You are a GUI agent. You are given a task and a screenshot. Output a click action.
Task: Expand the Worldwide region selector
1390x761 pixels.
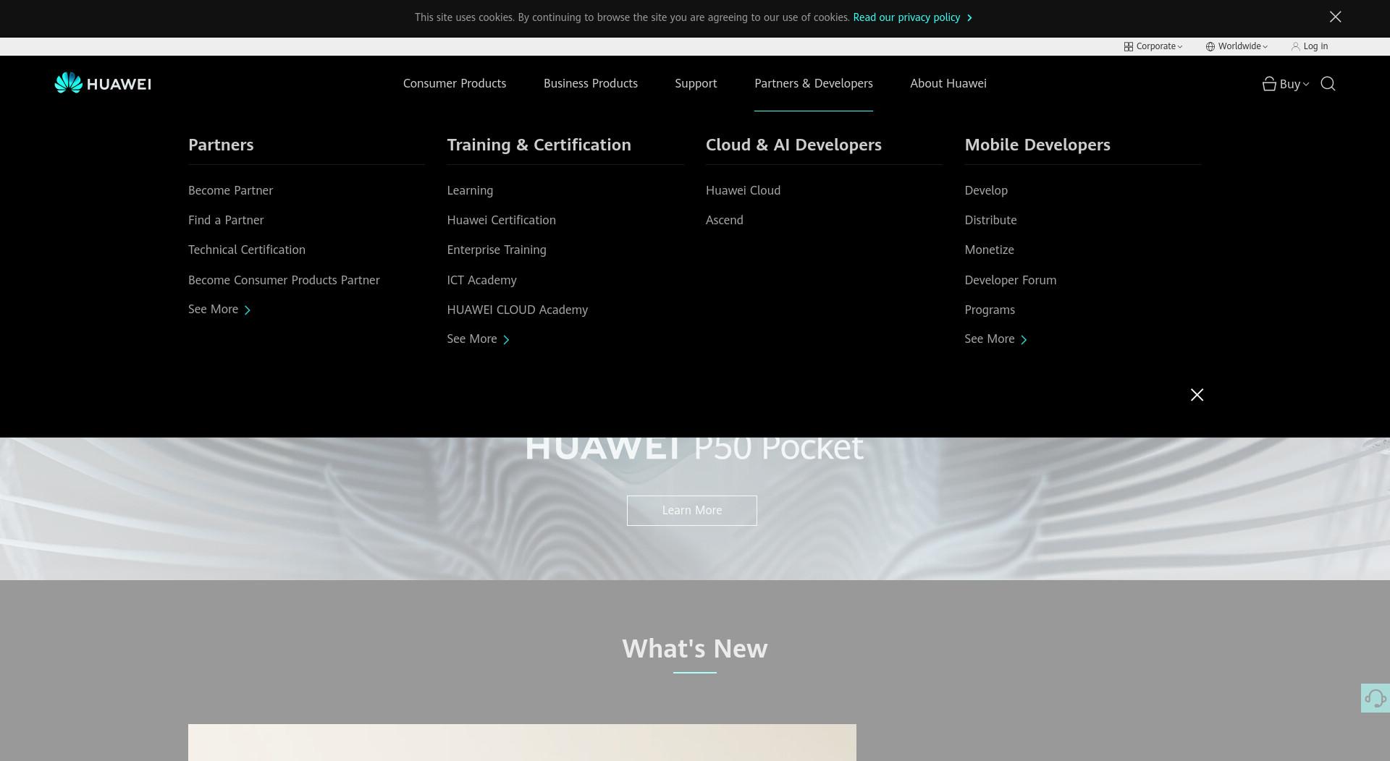tap(1237, 46)
